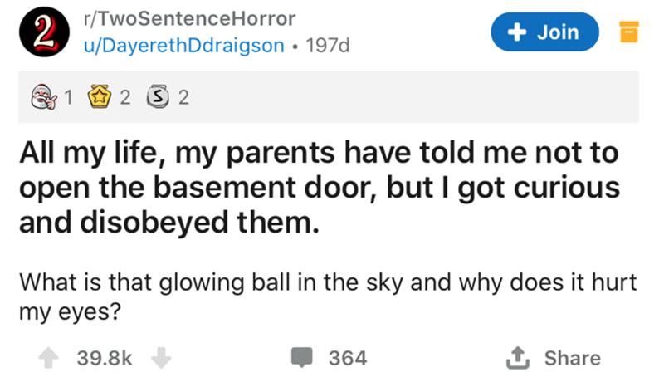Click the gold star award icon

pos(100,98)
